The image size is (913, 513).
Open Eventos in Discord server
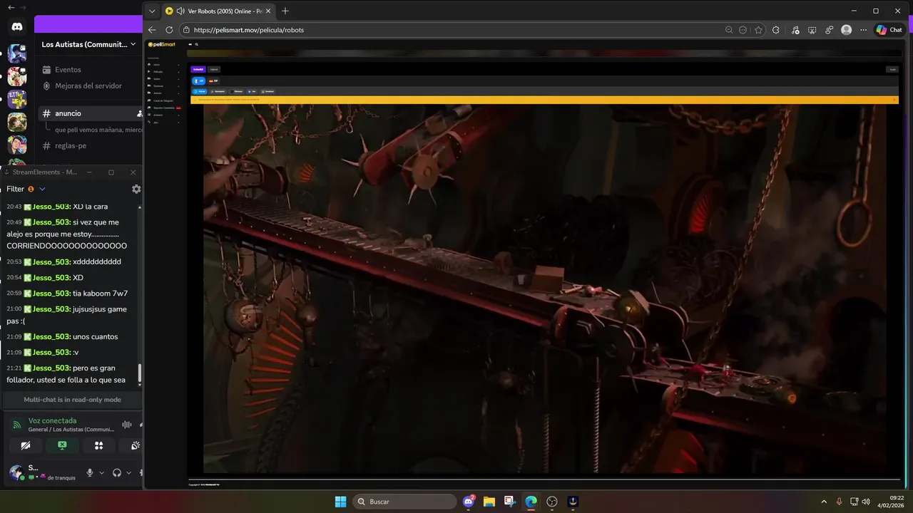pos(68,70)
